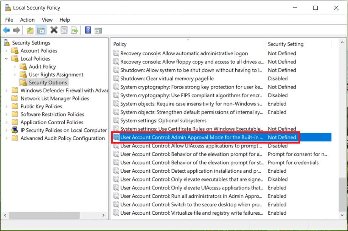Click the policy list vertical scrollbar thumb

(342, 193)
